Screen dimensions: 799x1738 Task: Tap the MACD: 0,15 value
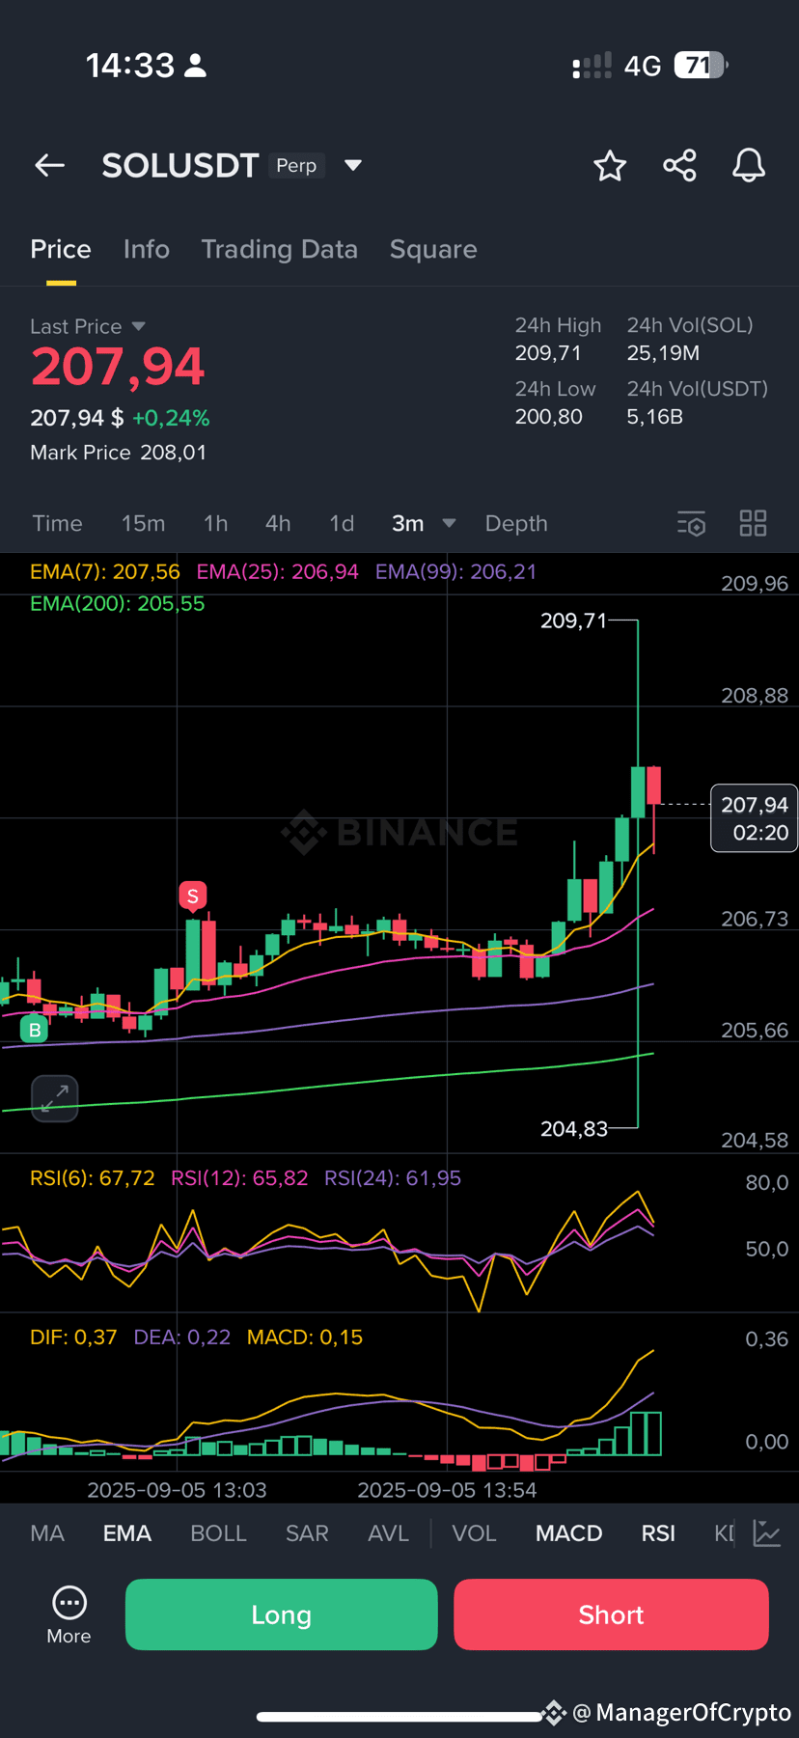[305, 1338]
